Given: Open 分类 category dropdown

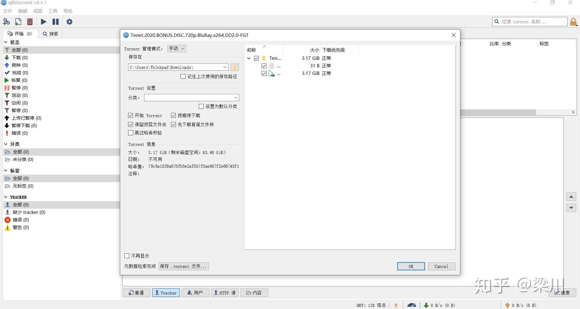Looking at the screenshot, I should (x=192, y=98).
